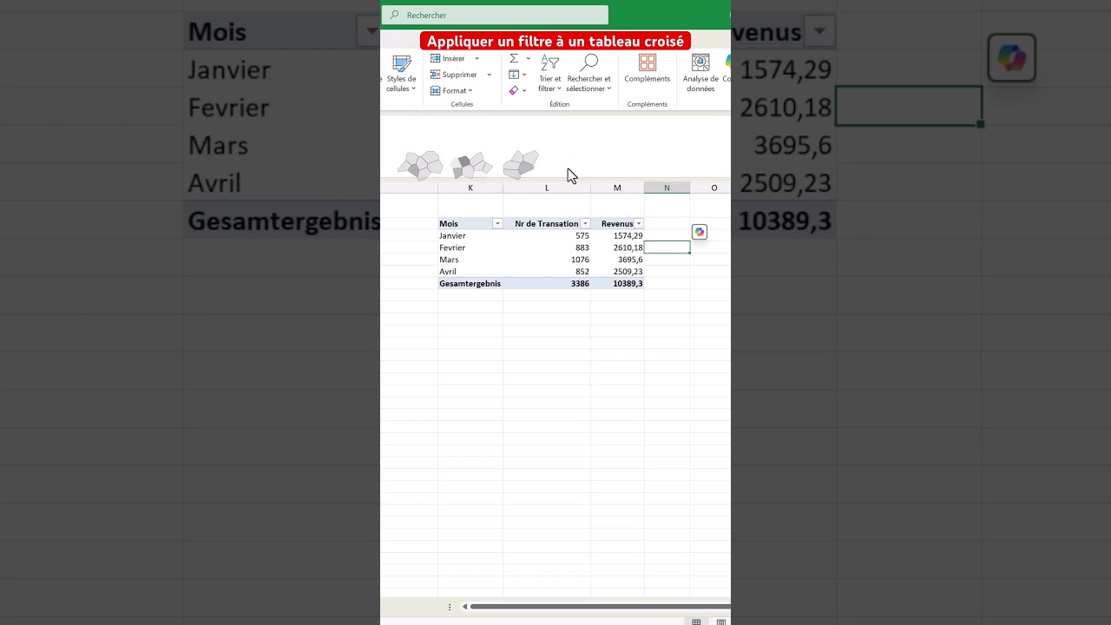Click the Fill down icon
The image size is (1111, 625).
514,75
